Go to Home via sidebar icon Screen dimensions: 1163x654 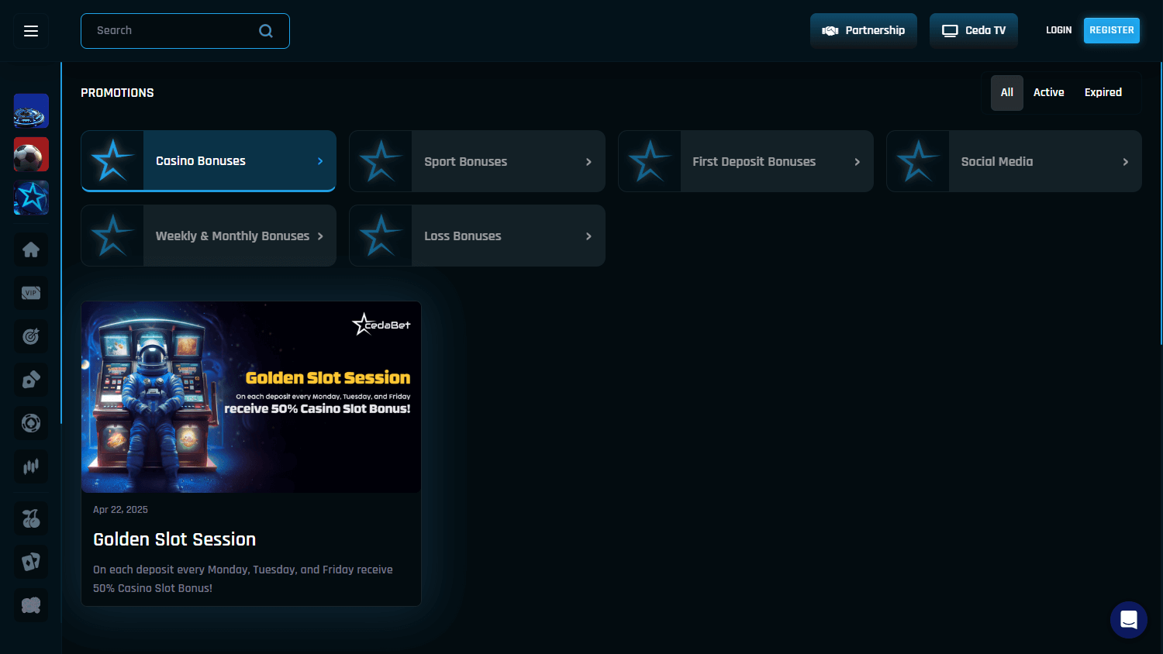tap(31, 250)
